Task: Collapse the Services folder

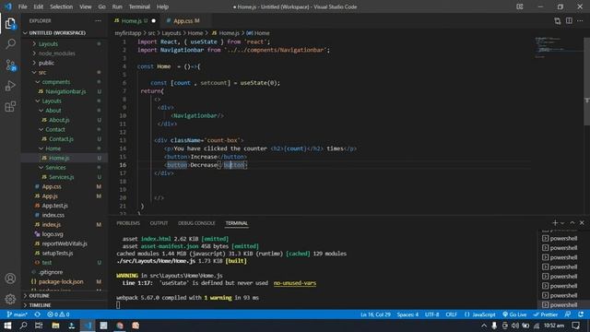Action: coord(55,168)
